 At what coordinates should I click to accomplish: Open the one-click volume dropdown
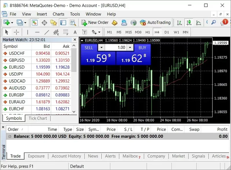101,47
